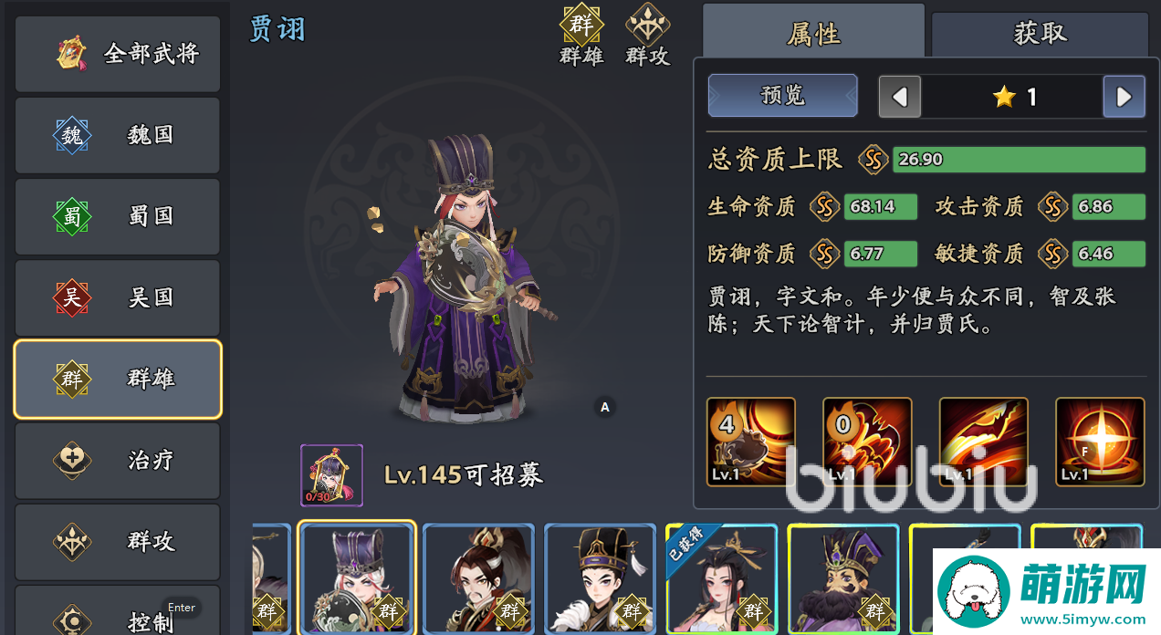
Task: Open the second skill icon marked 0
Action: pyautogui.click(x=867, y=442)
